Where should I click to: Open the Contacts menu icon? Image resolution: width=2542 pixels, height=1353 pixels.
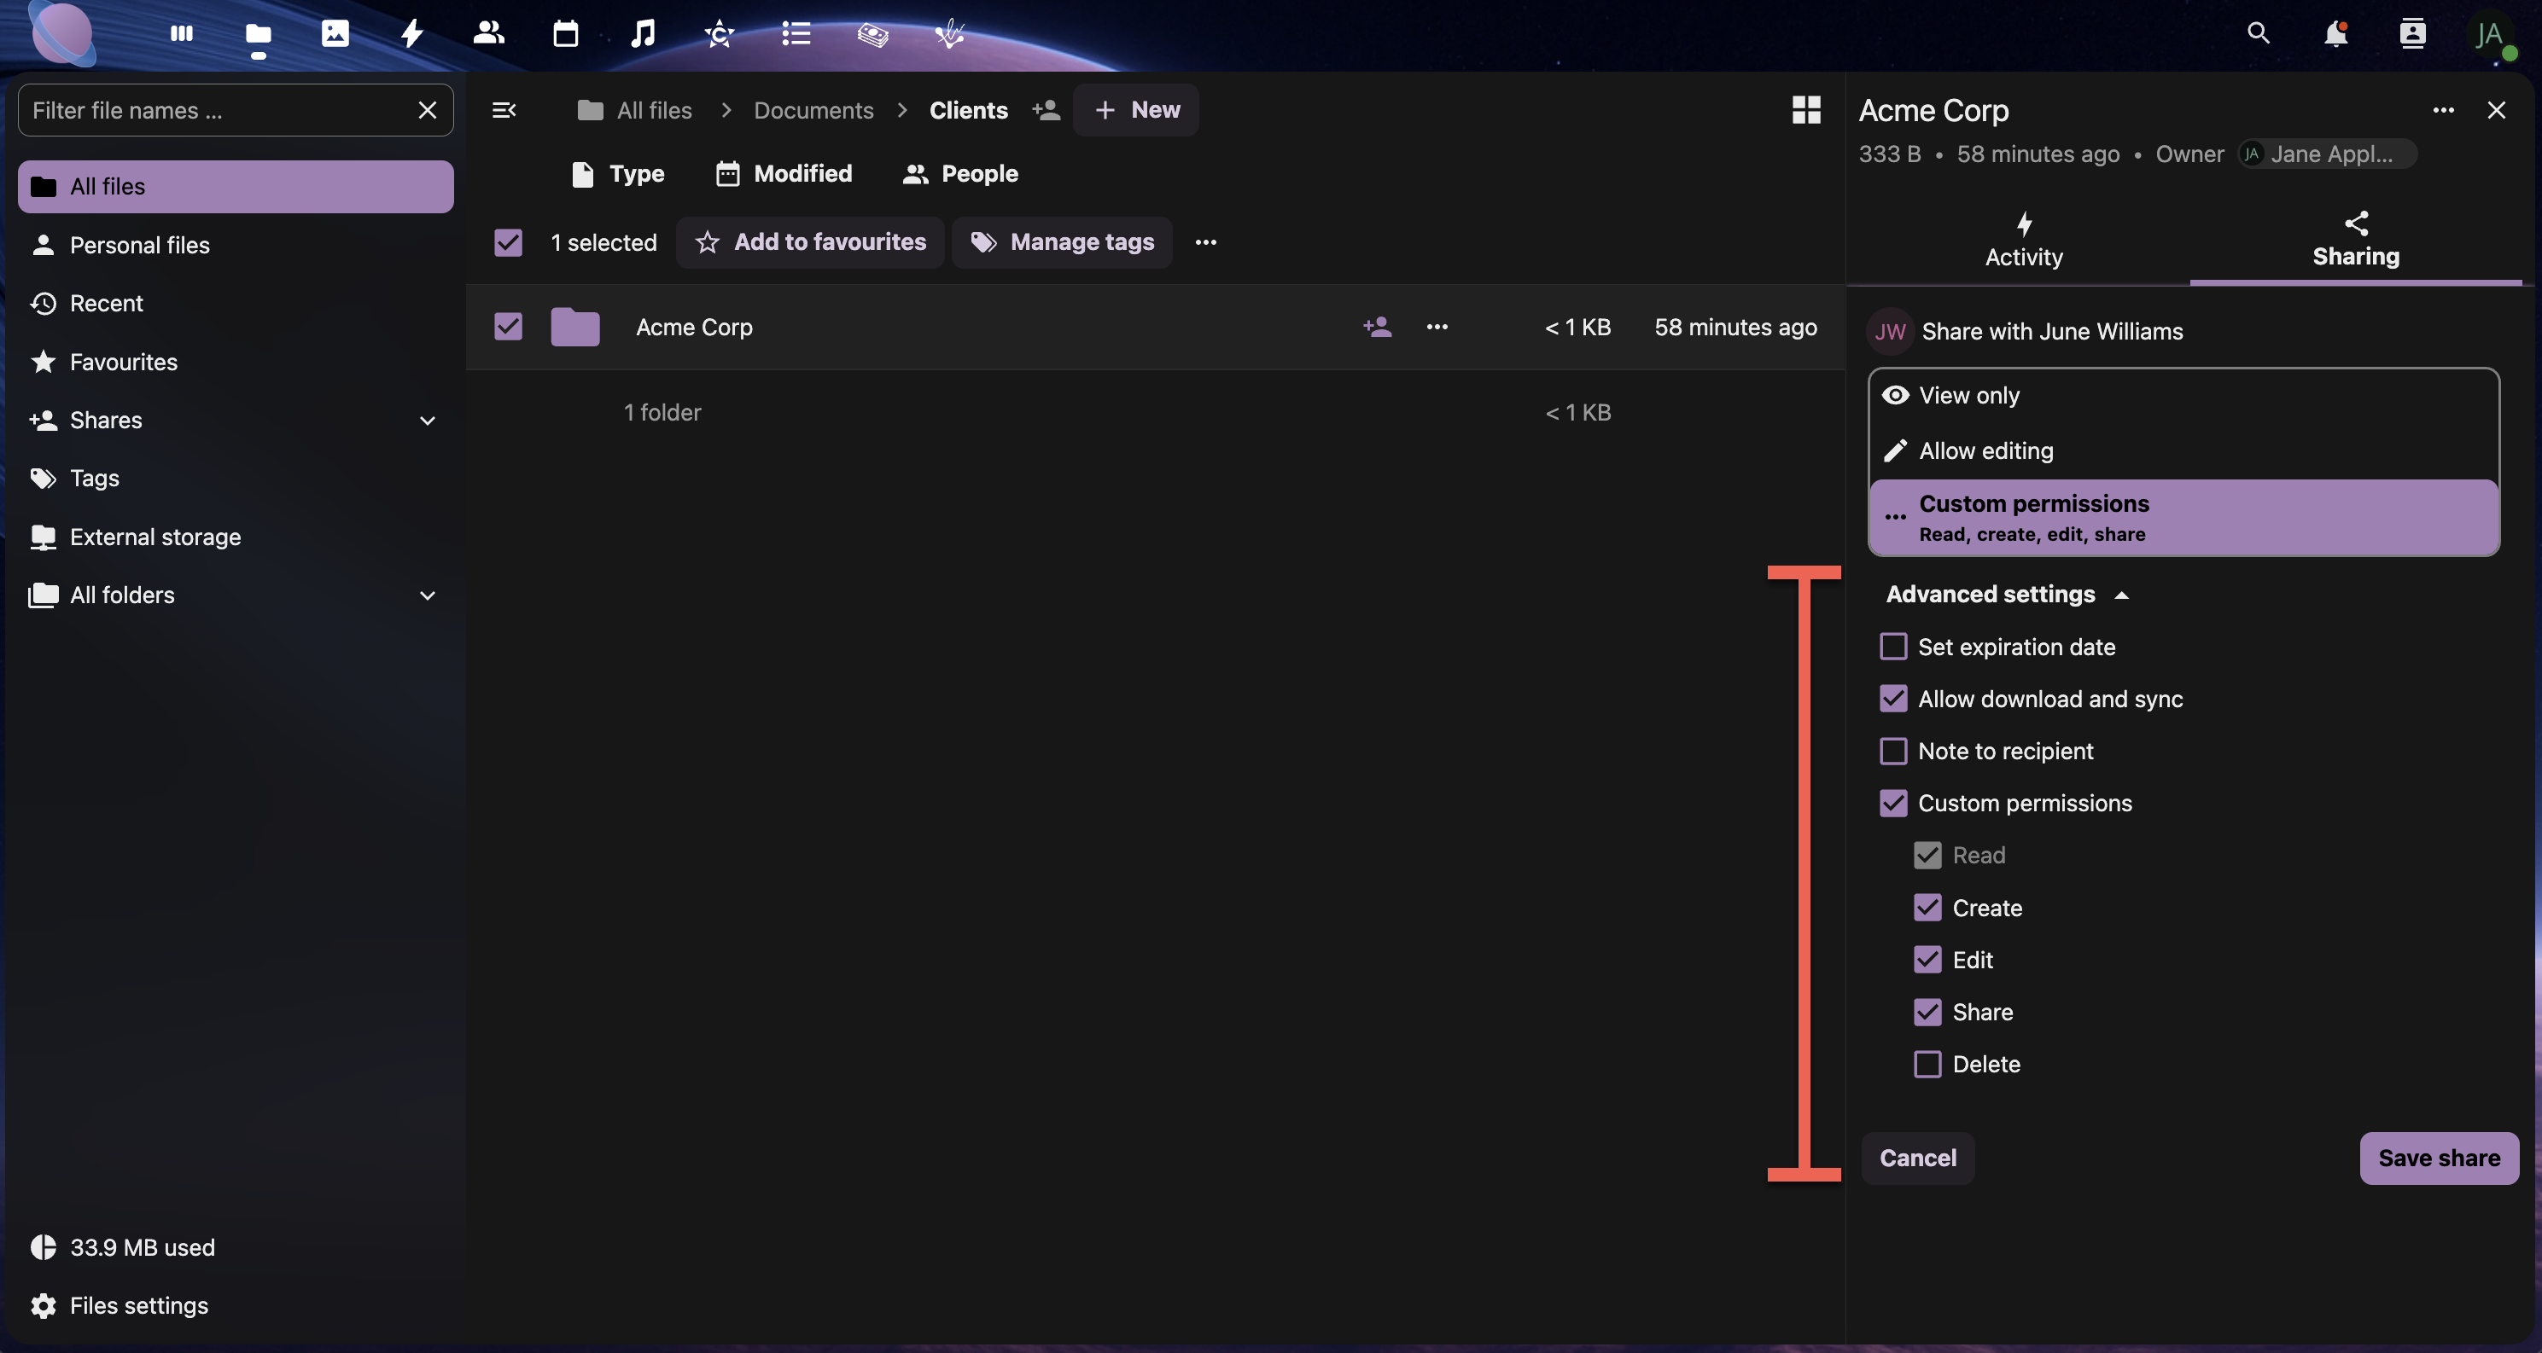(x=2411, y=33)
